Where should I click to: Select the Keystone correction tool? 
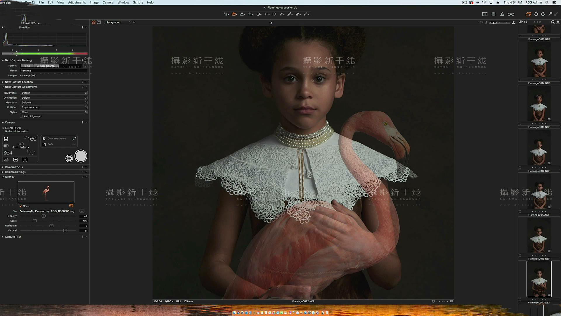266,14
